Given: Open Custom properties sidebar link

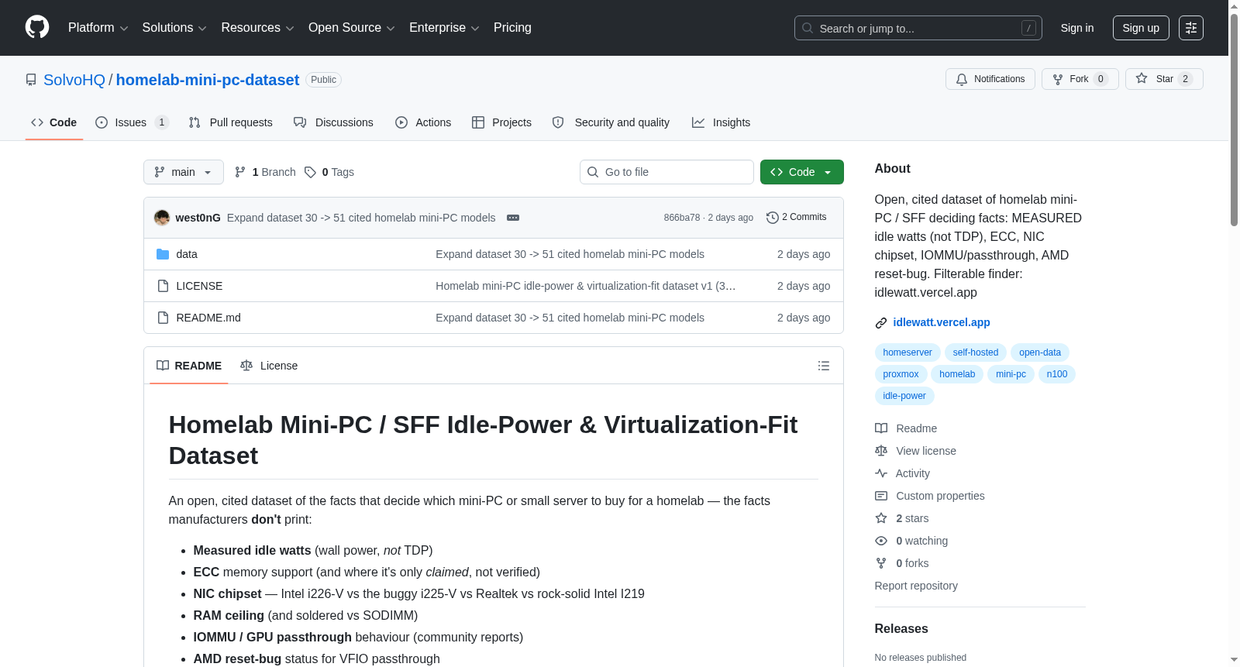Looking at the screenshot, I should pyautogui.click(x=930, y=496).
